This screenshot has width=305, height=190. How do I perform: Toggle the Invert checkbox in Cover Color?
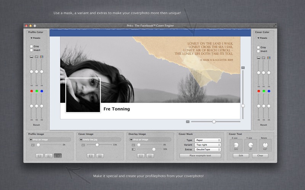point(258,51)
